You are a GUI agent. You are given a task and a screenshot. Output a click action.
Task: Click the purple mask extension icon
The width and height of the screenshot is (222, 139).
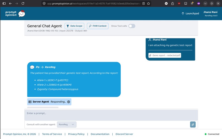coord(199,4)
